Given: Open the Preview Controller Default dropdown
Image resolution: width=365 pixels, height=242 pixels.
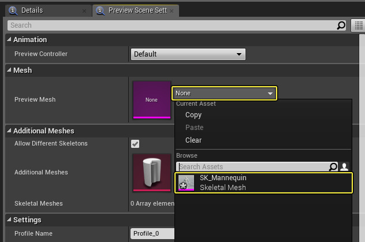Looking at the screenshot, I should [188, 54].
